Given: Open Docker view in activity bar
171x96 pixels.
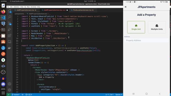Looking at the screenshot, I should pyautogui.click(x=10, y=48).
